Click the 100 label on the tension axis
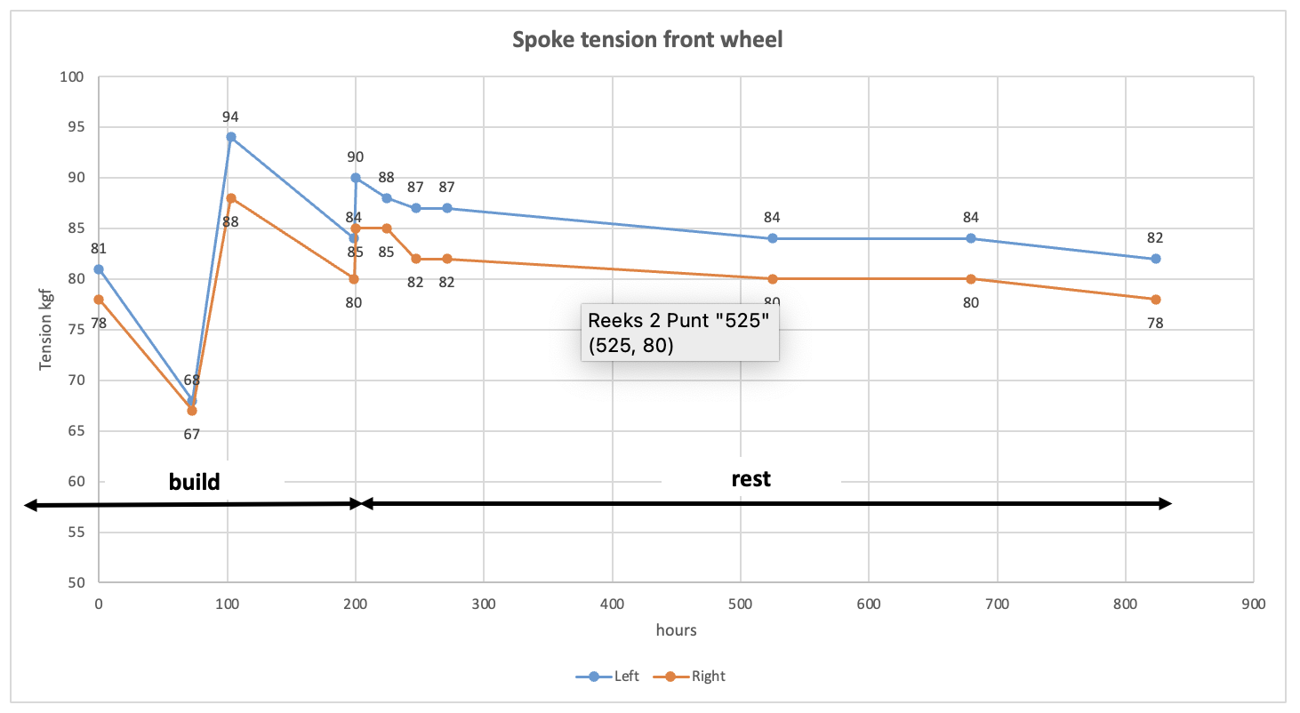The width and height of the screenshot is (1300, 713). tap(71, 76)
